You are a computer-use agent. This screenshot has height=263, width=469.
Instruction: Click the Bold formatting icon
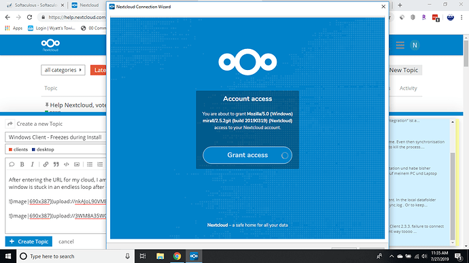(x=22, y=164)
